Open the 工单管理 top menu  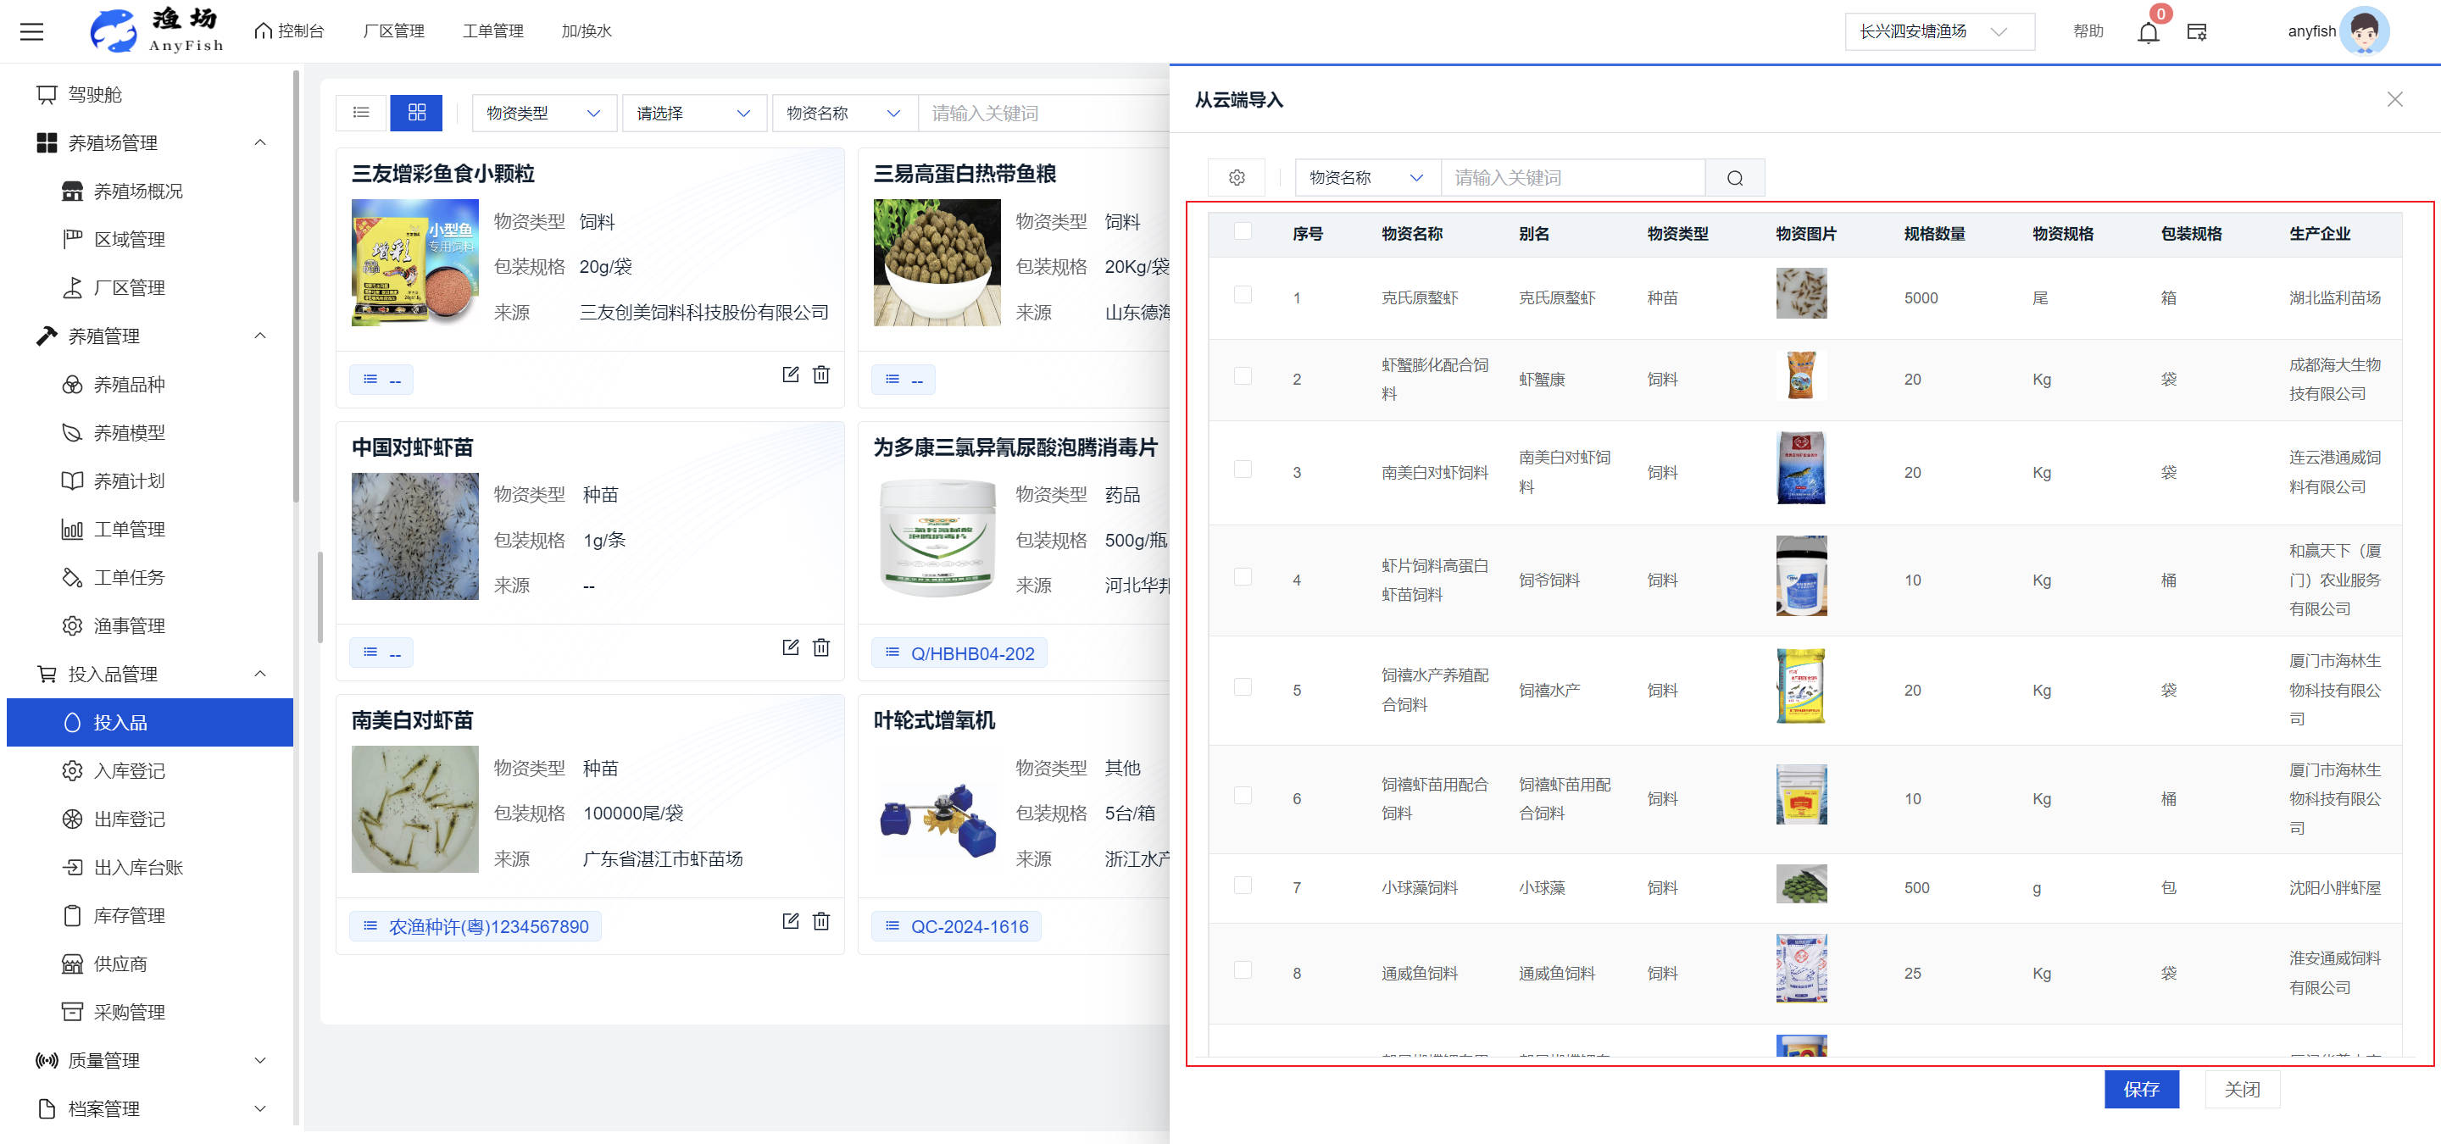click(x=492, y=31)
